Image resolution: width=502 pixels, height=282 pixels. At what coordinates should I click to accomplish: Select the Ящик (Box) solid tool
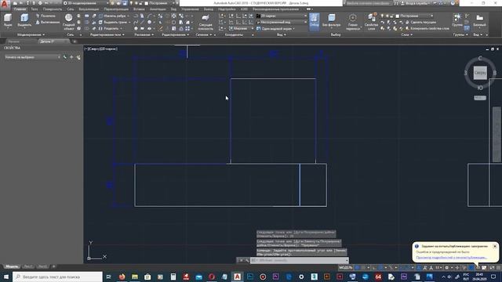7,20
